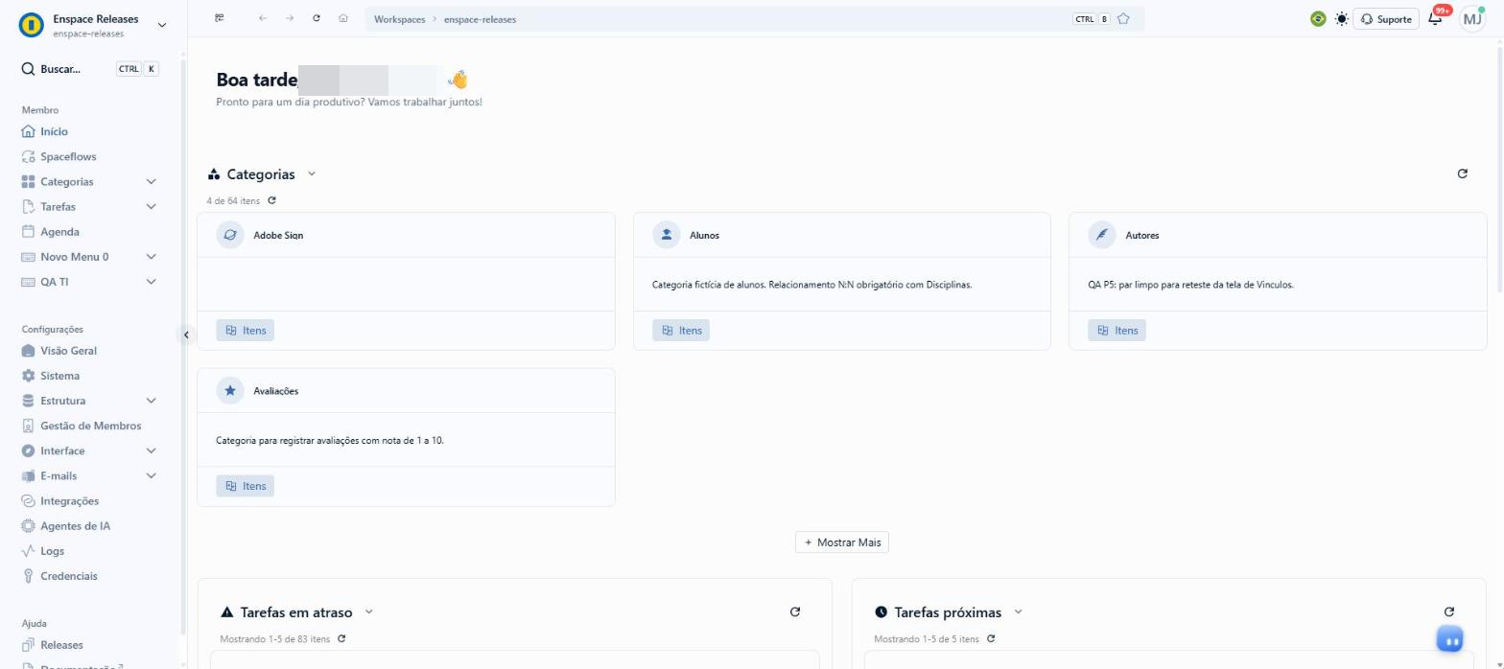The width and height of the screenshot is (1504, 669).
Task: Expand the Categorias section dropdown chevron
Action: 312,173
